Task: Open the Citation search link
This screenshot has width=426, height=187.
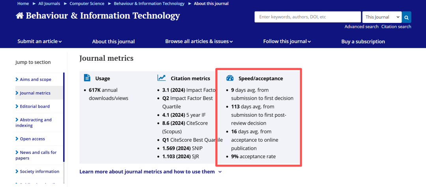Action: (x=396, y=27)
